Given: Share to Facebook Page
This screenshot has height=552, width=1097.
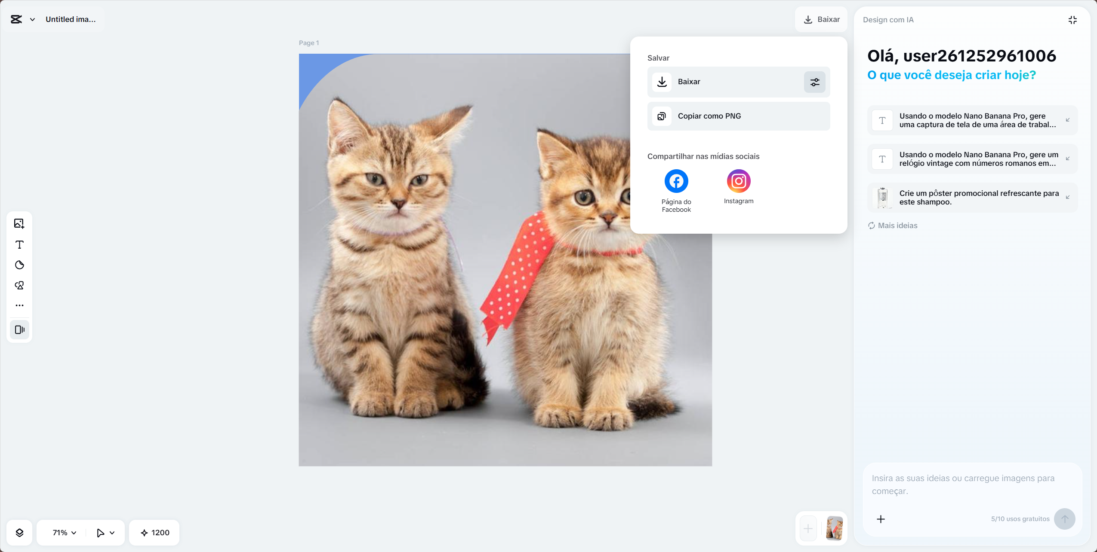Looking at the screenshot, I should 676,181.
